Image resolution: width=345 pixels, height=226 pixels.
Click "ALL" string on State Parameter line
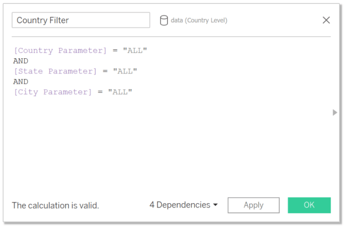coord(125,71)
